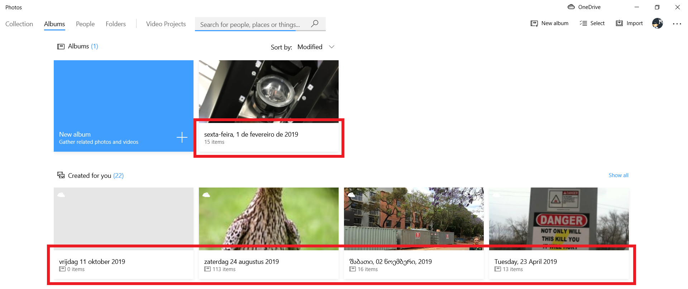Viewport: 688px width, 289px height.
Task: Click the 'Albums (1)' heading text
Action: 83,46
